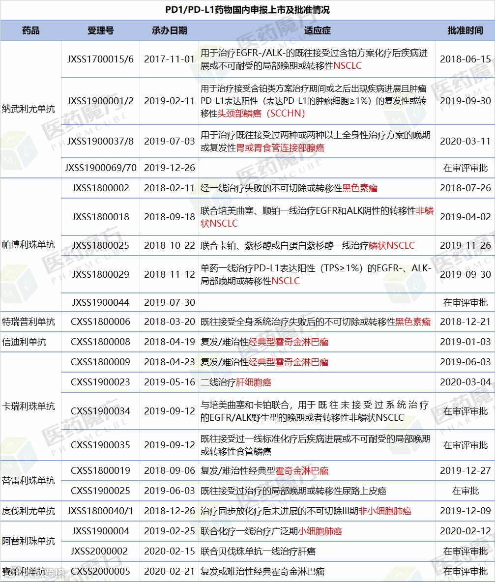Click approval date 2020-03-04
This screenshot has width=495, height=582.
(466, 382)
